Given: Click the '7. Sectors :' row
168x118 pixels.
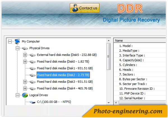Looking at the screenshot, I should (140, 74).
